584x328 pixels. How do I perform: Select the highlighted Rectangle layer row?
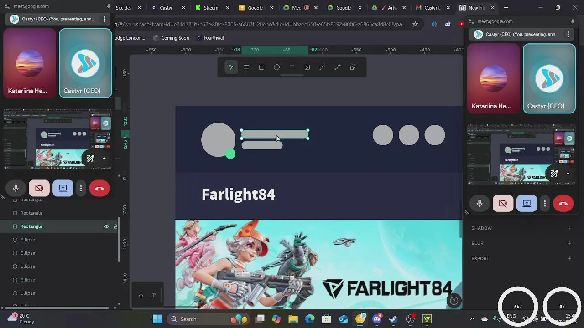pos(59,226)
